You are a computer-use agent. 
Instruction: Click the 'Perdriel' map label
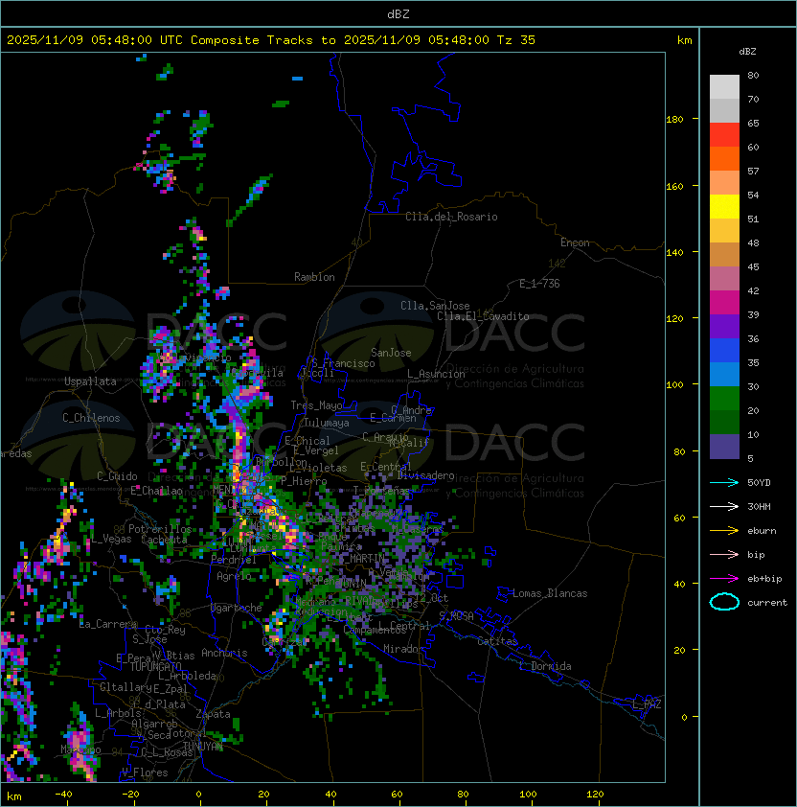point(234,560)
